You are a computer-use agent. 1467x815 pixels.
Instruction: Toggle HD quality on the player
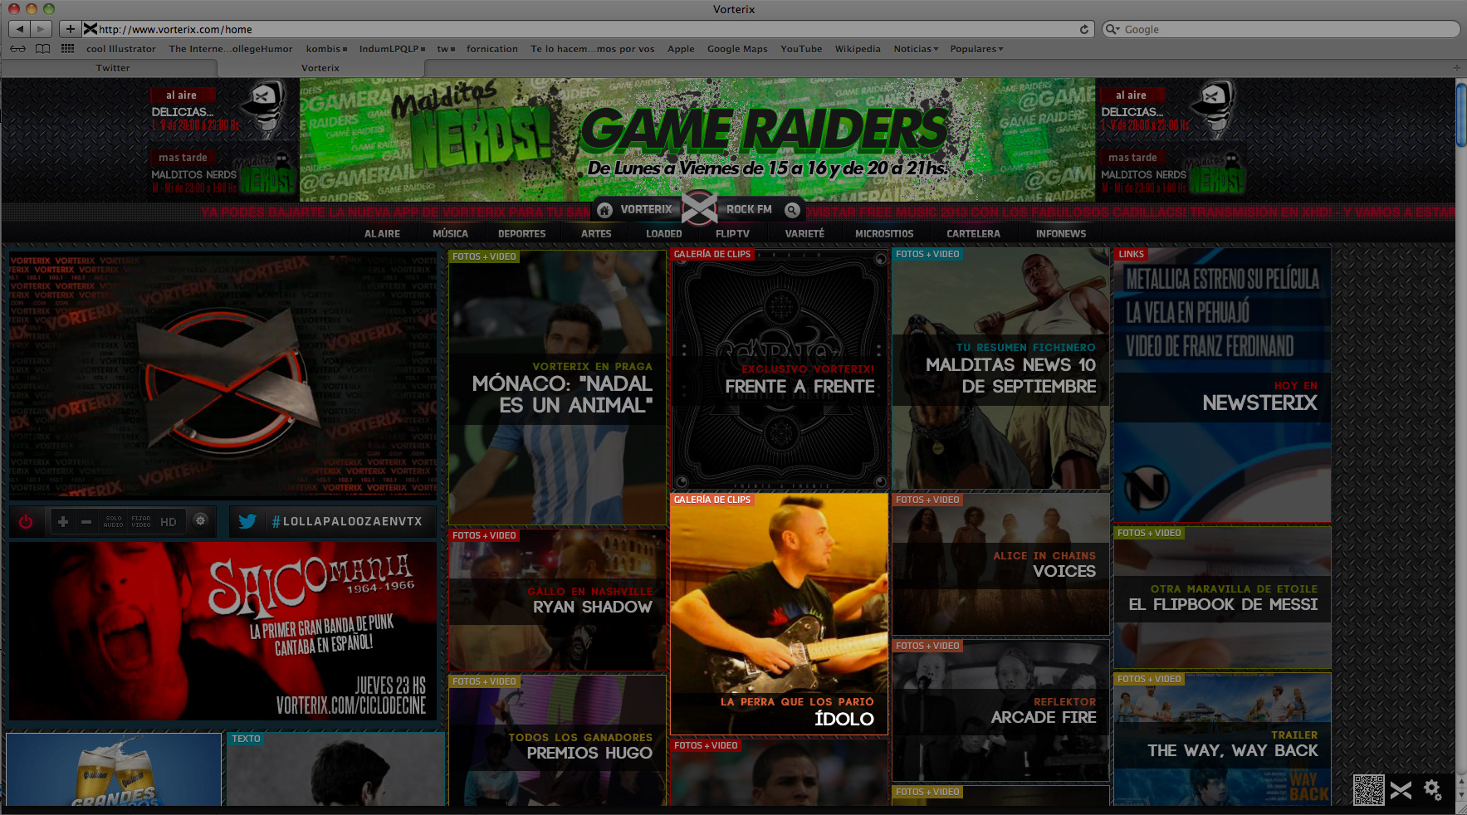(x=169, y=522)
